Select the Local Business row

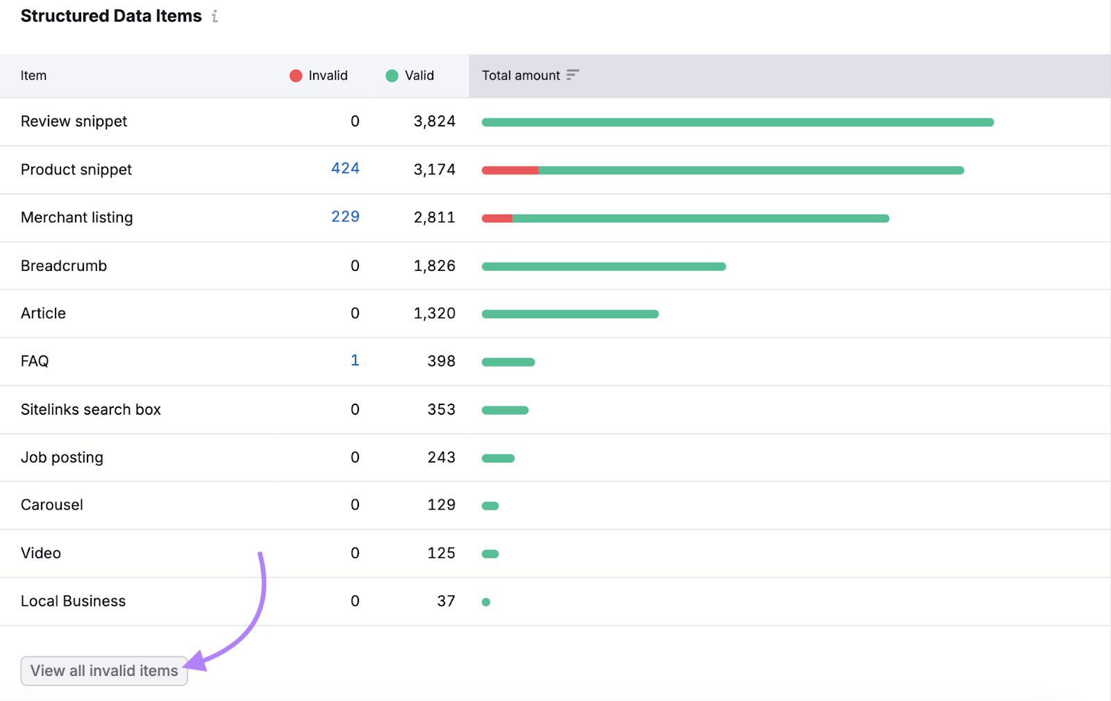[x=73, y=600]
